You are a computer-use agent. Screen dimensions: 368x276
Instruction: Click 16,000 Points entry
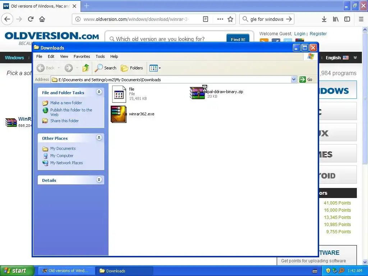click(x=337, y=210)
